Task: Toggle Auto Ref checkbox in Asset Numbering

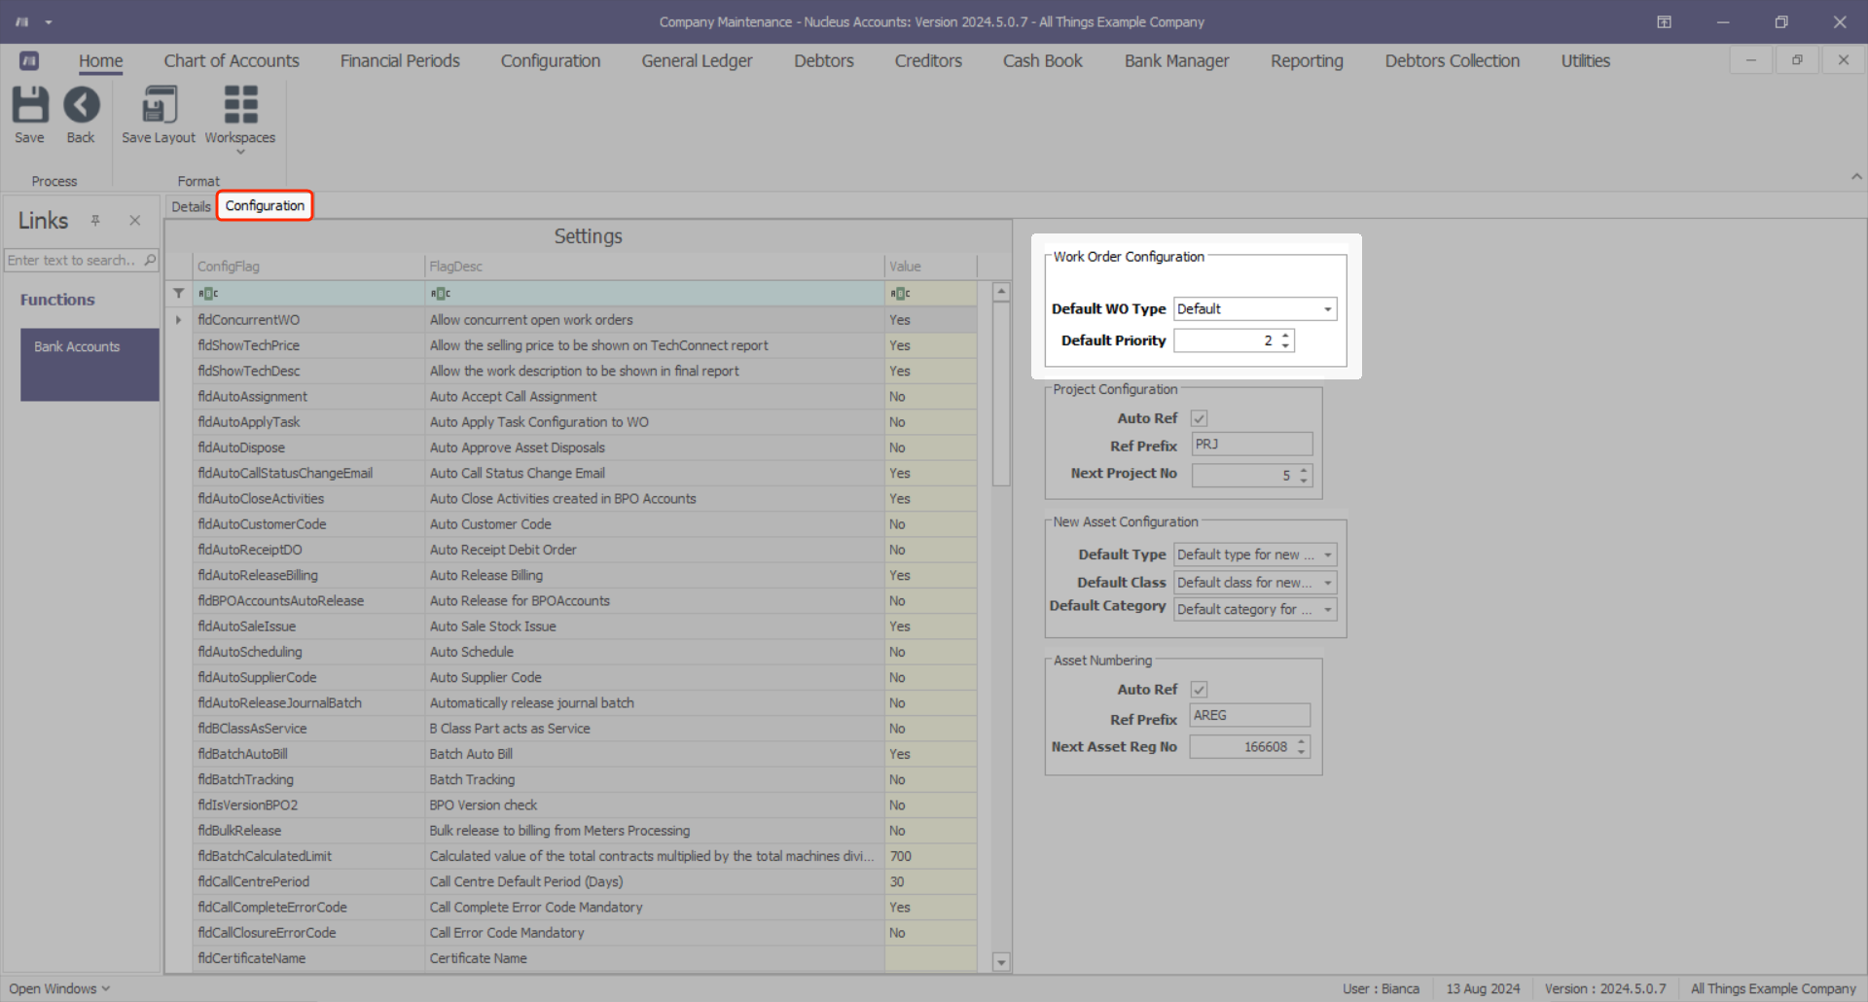Action: coord(1199,690)
